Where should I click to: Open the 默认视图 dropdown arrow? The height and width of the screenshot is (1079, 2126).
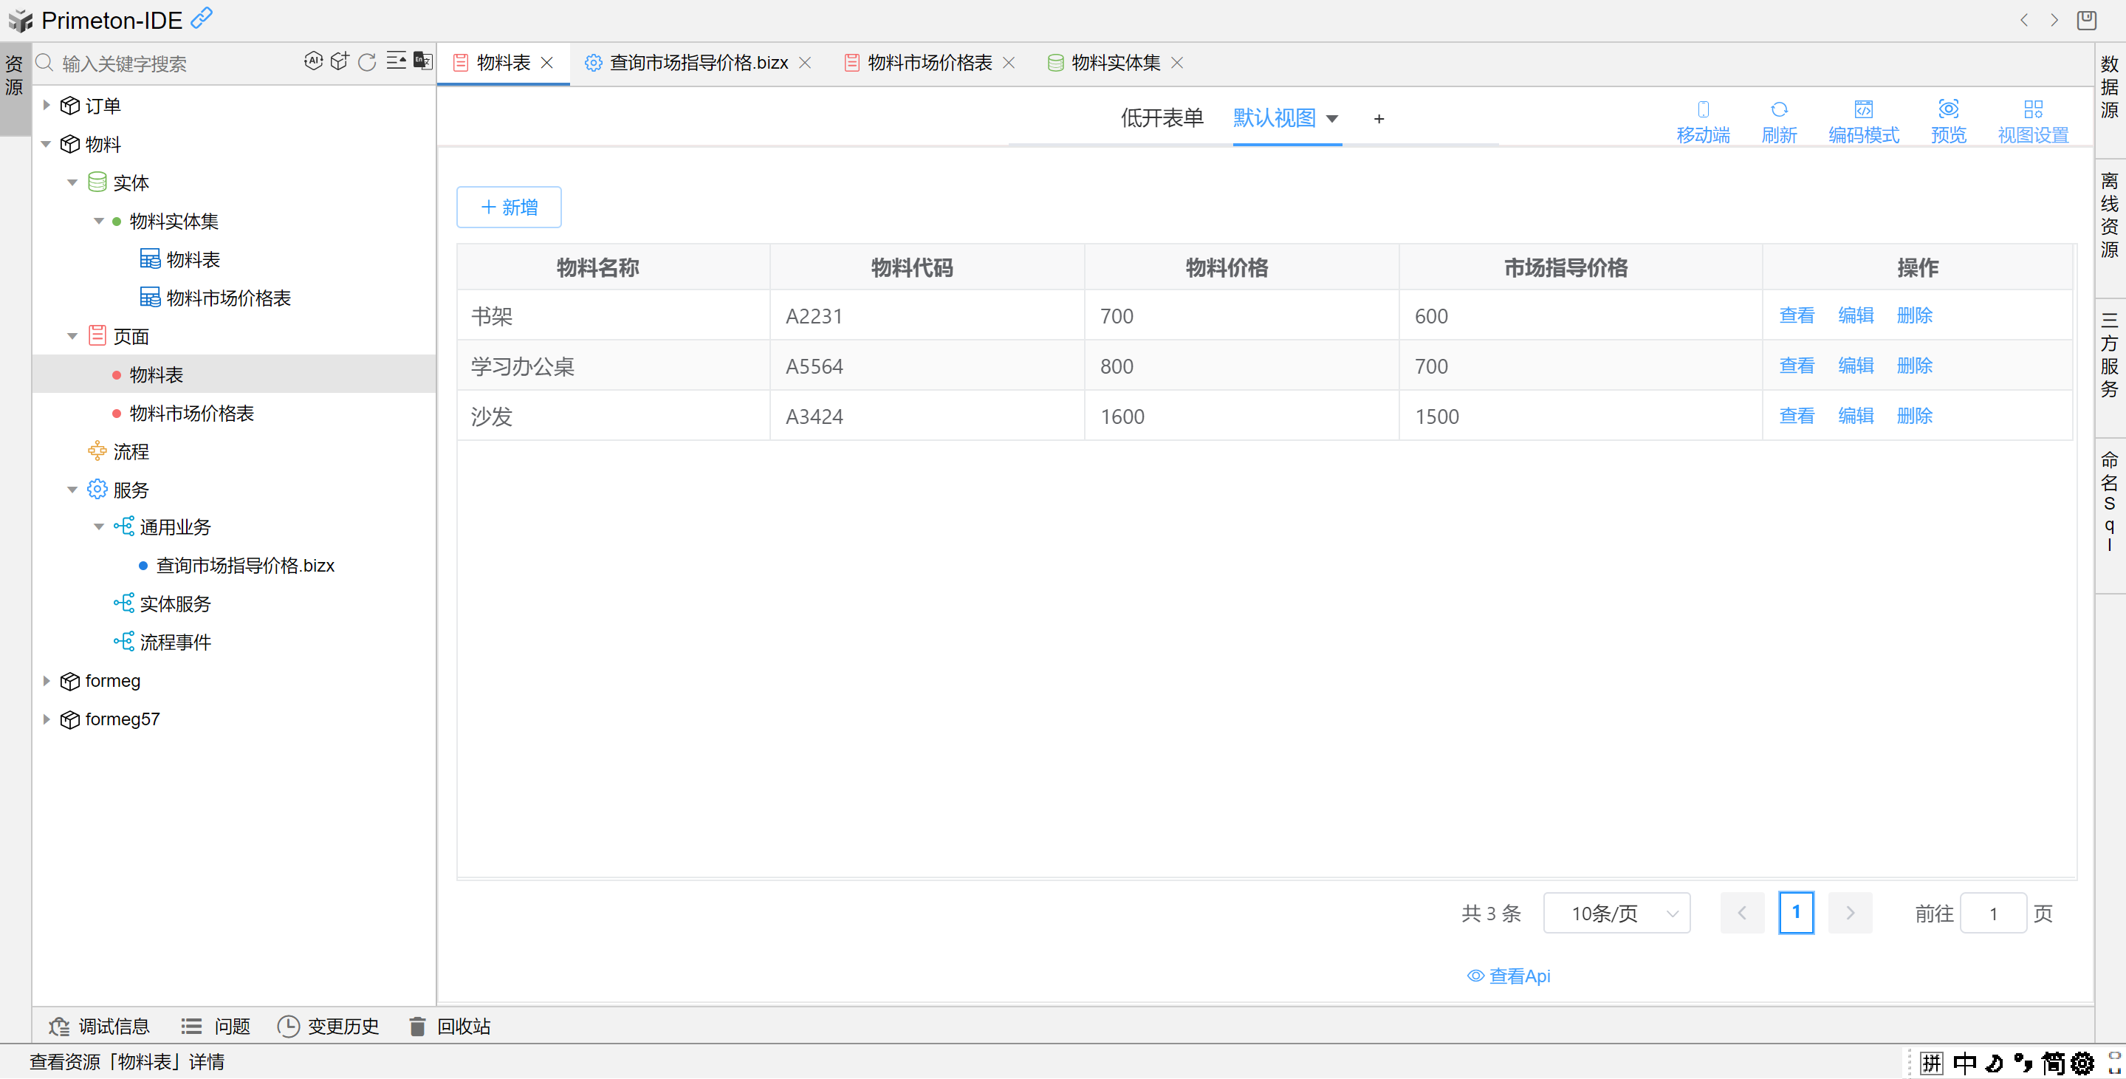tap(1332, 119)
